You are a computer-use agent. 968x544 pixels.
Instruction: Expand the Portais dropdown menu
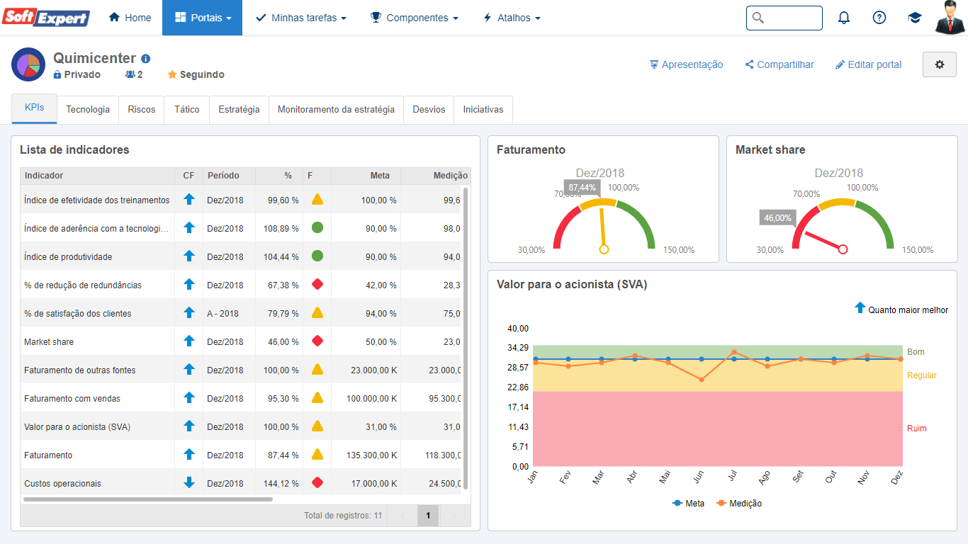202,18
